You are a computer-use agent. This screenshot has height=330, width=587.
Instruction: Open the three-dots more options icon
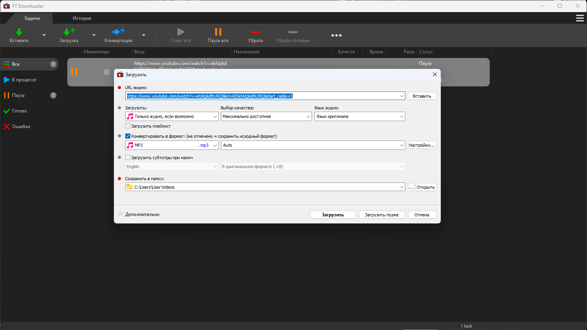[336, 35]
